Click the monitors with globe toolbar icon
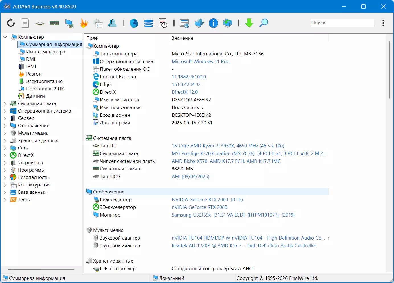Viewport: 394px width, 283px height. tap(199, 23)
